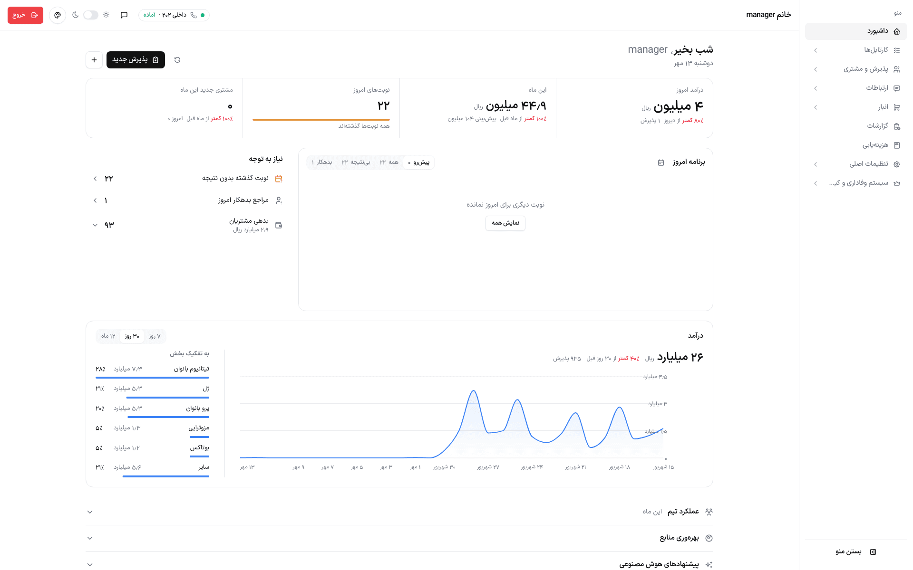Select the ۷ روز revenue range

[x=155, y=336]
